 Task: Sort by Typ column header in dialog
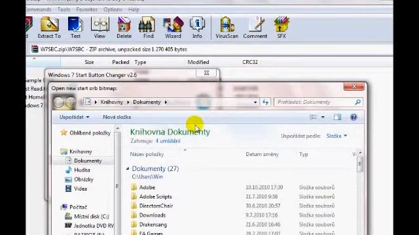[304, 154]
